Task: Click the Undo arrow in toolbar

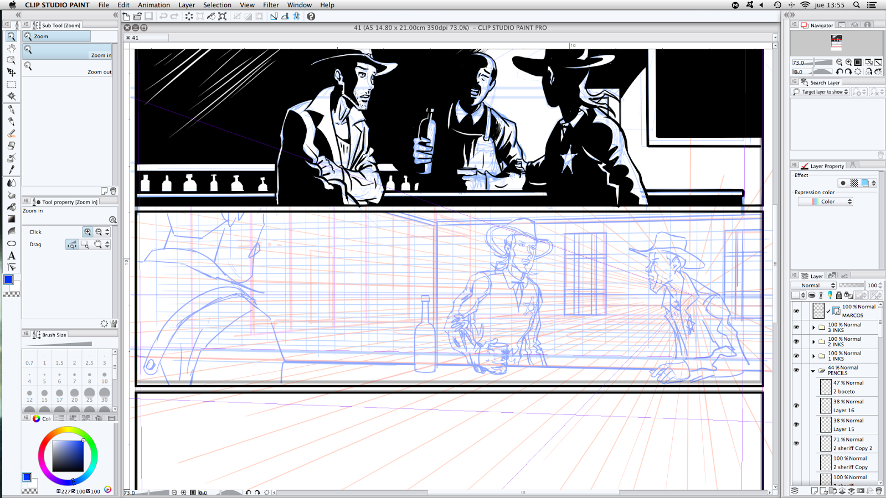Action: click(x=163, y=17)
